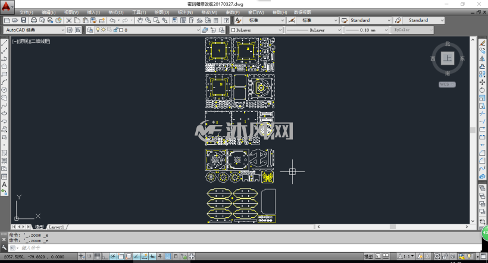The height and width of the screenshot is (263, 488).
Task: Toggle Ortho mode in the status bar
Action: point(105,256)
